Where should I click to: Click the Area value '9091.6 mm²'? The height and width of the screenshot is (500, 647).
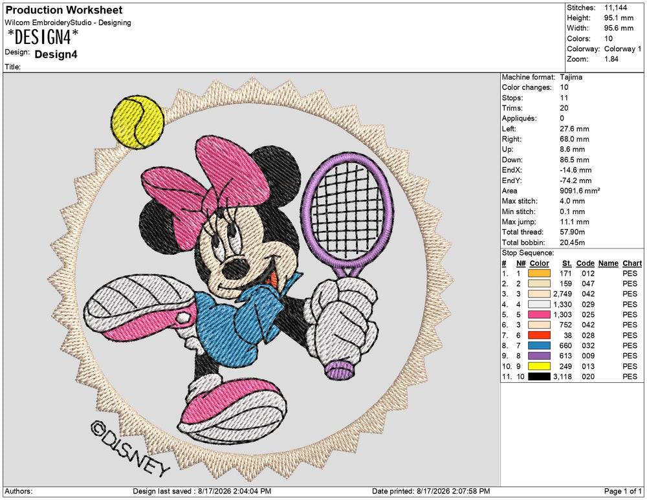pos(580,191)
